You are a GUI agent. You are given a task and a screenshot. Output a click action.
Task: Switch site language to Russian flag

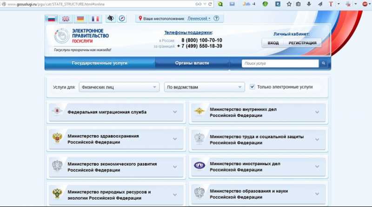click(52, 19)
